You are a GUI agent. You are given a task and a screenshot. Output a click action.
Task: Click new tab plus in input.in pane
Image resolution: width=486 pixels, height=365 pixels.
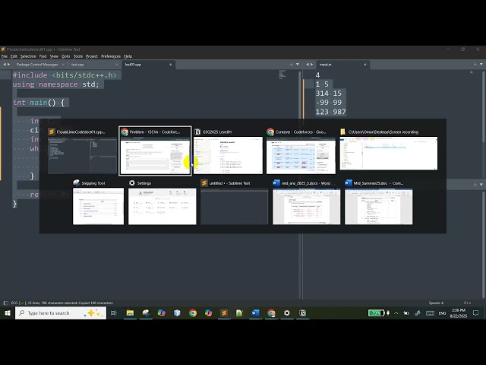(475, 64)
